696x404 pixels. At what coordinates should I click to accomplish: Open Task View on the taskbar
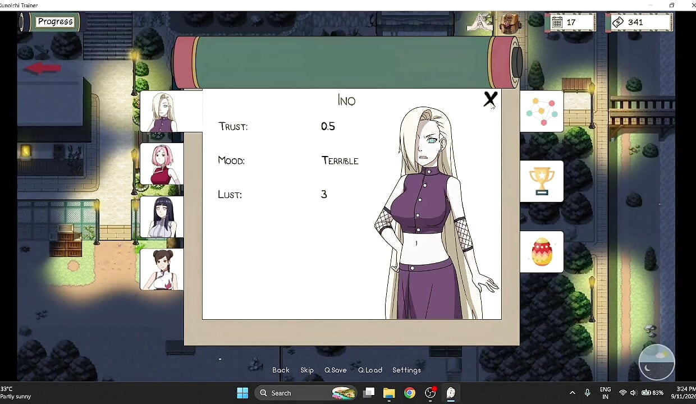[369, 393]
